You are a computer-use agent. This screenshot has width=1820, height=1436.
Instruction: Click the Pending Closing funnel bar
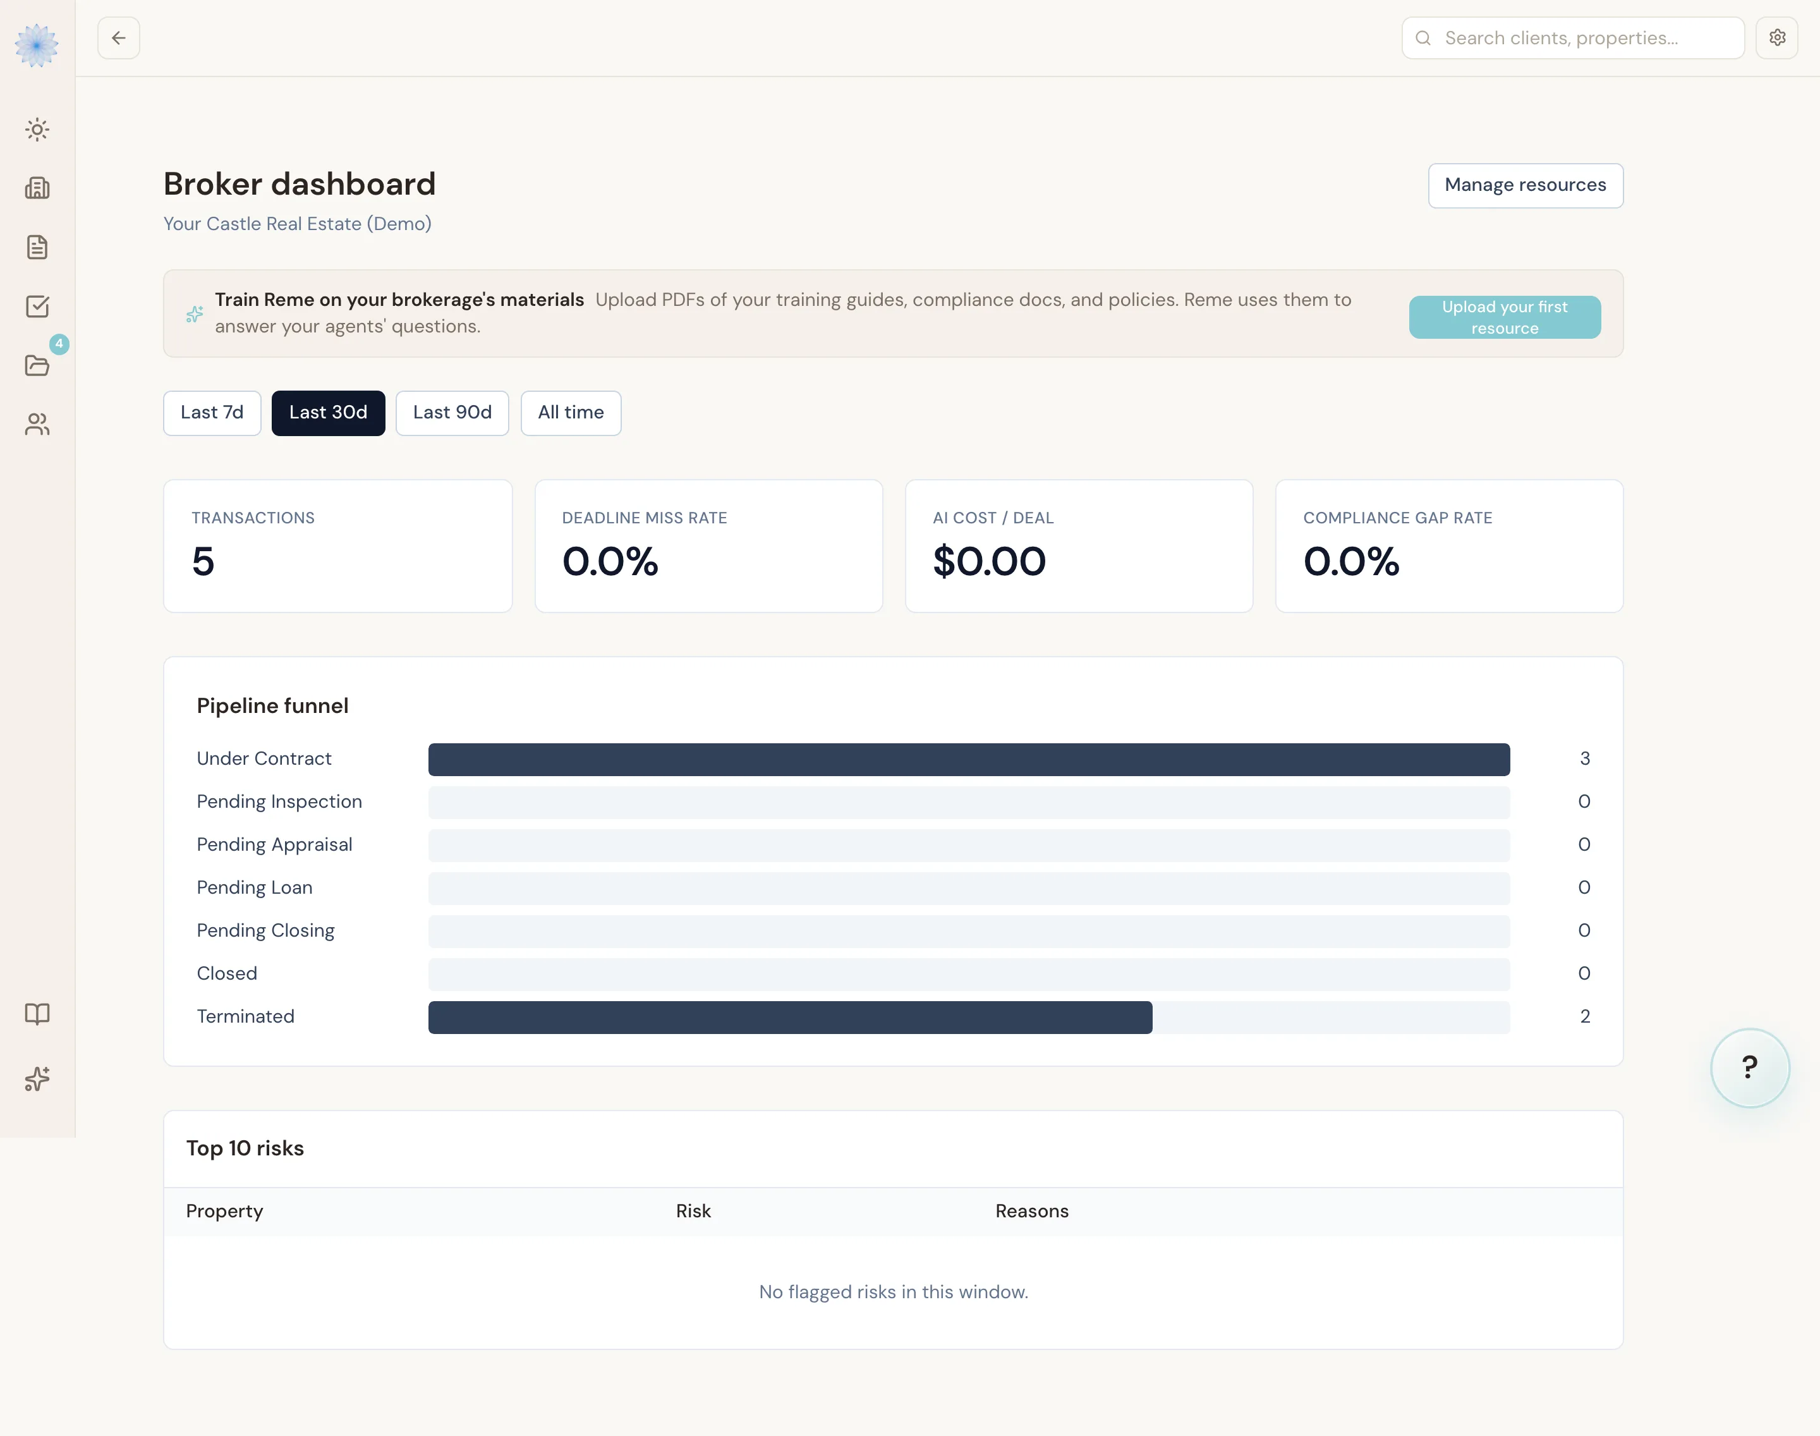pyautogui.click(x=969, y=931)
